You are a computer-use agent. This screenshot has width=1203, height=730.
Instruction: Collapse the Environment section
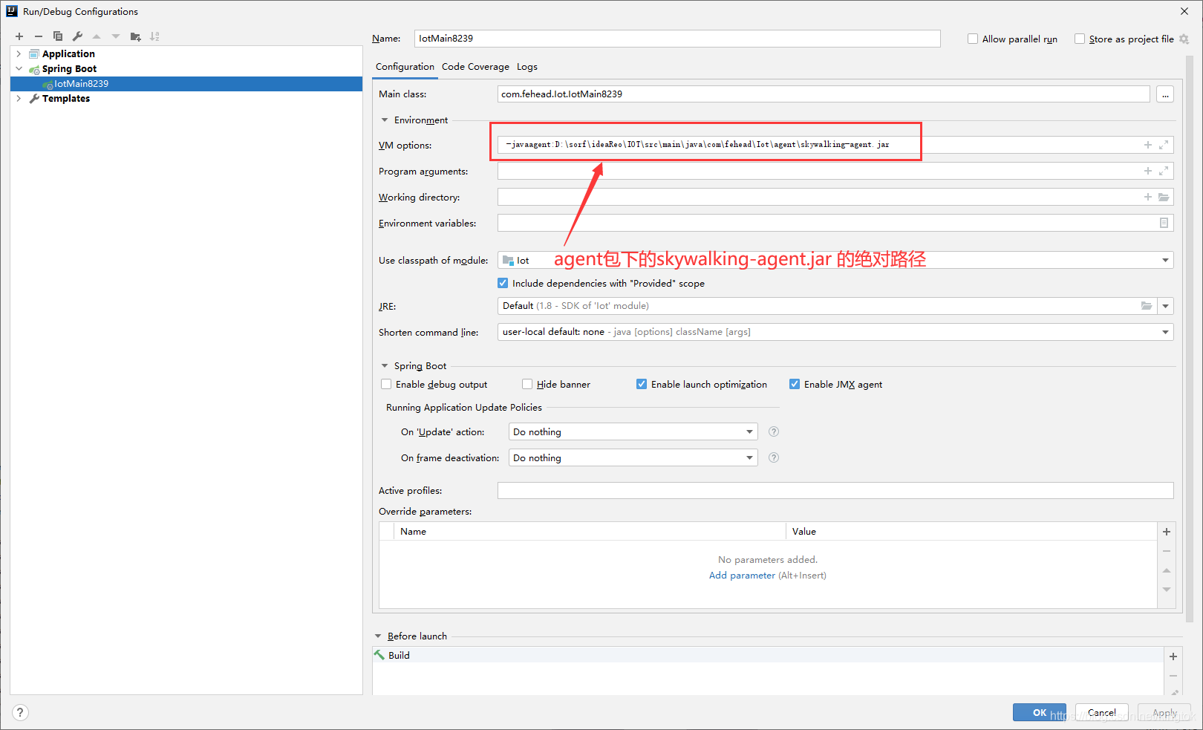(385, 120)
